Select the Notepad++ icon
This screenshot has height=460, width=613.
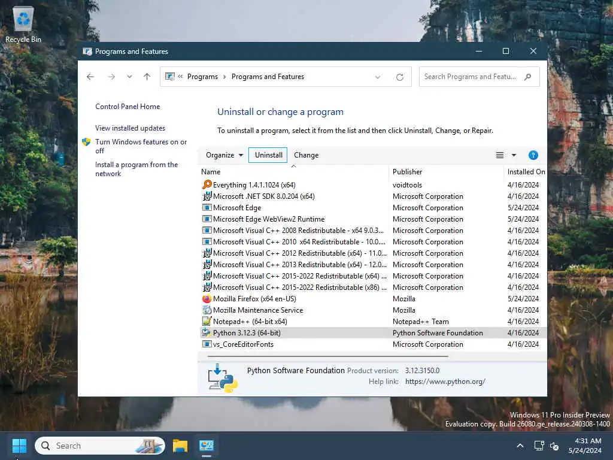click(207, 322)
